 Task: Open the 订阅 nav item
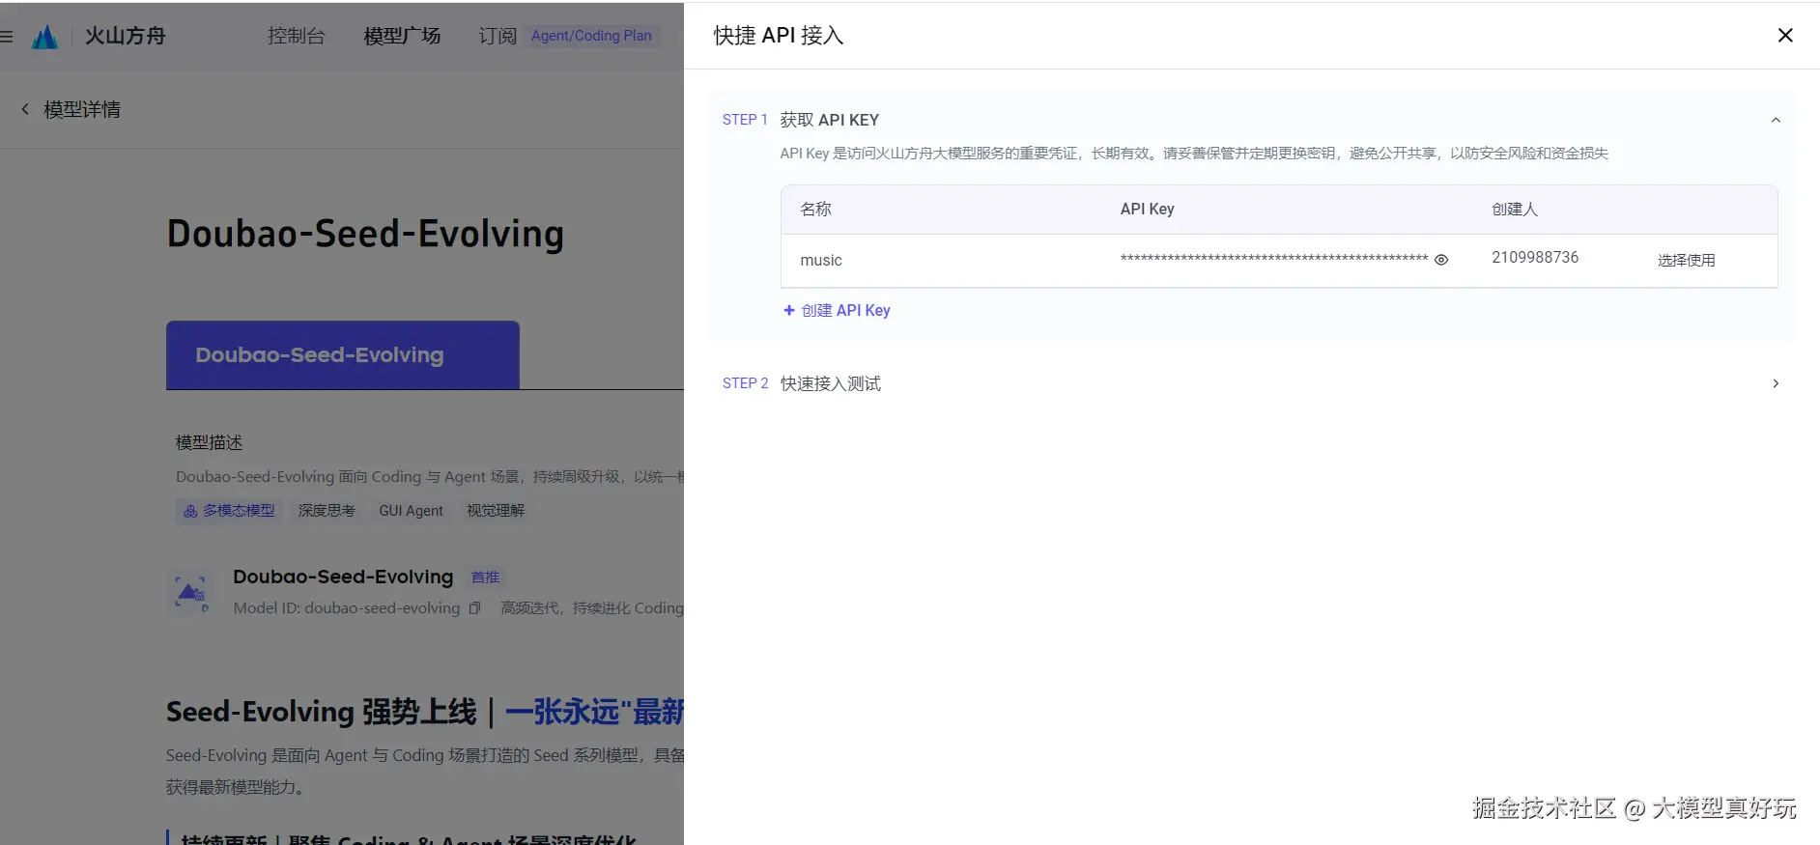(498, 36)
